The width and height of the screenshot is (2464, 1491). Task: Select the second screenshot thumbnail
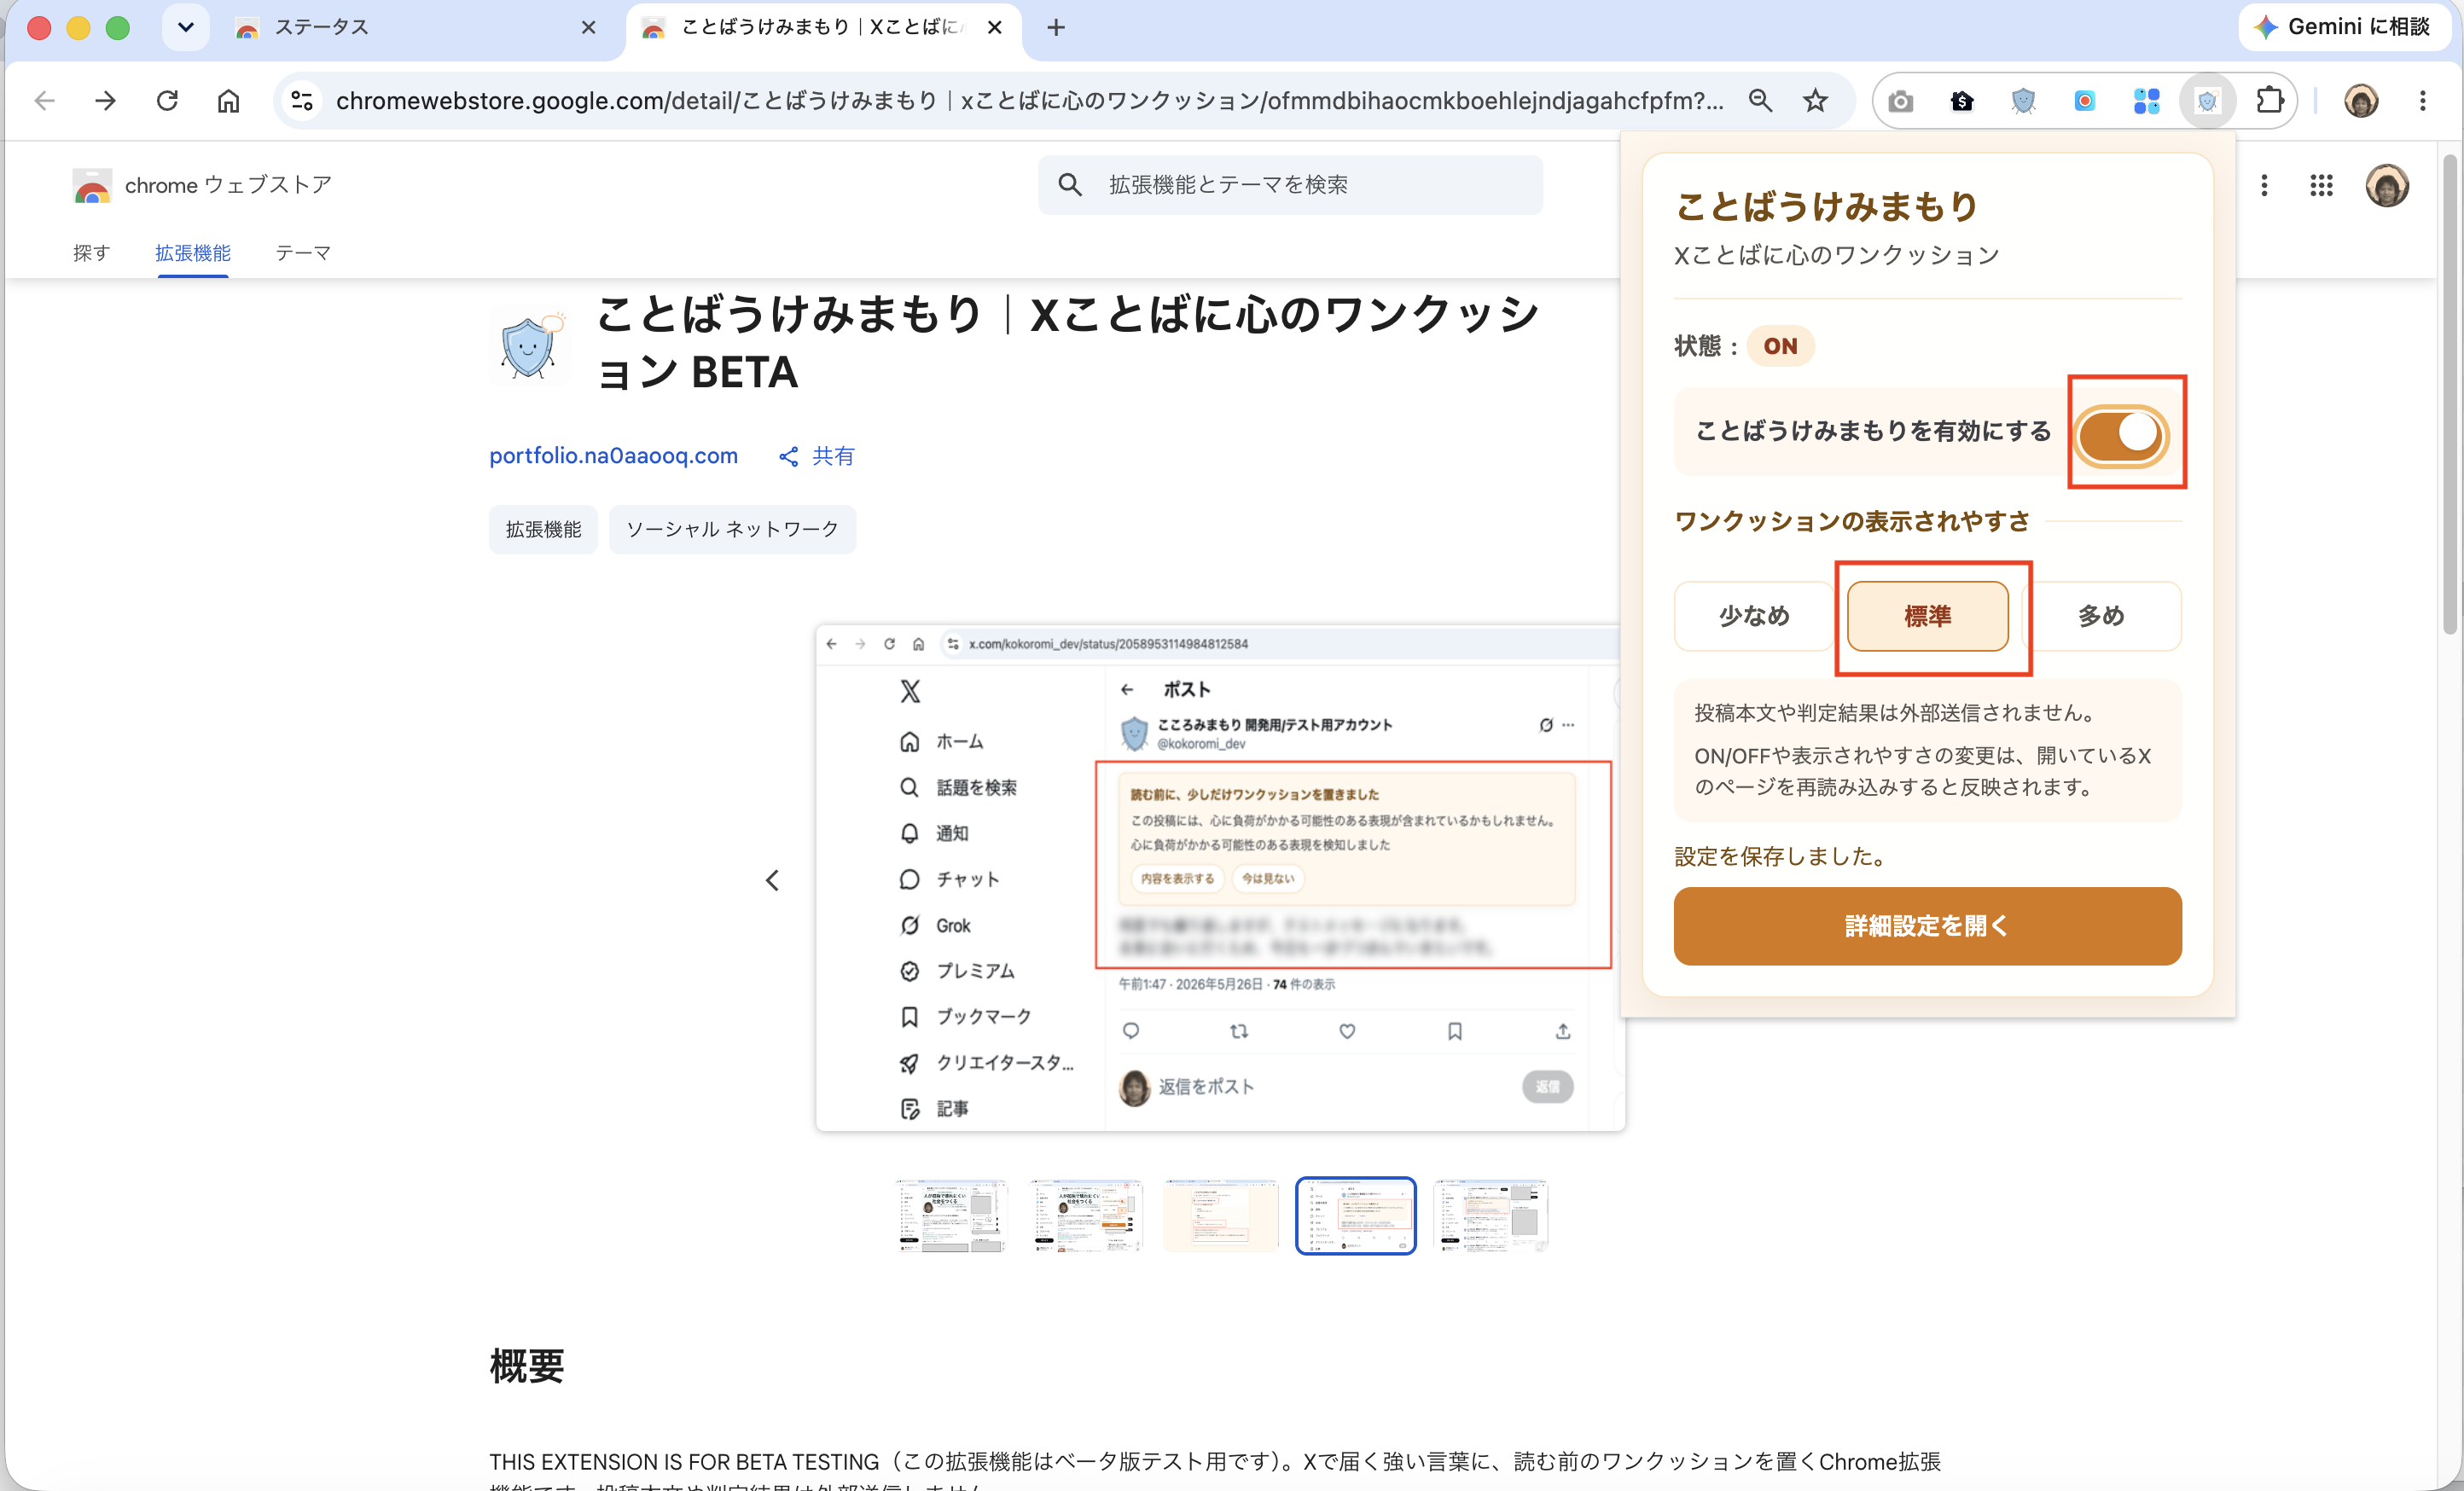pyautogui.click(x=1086, y=1216)
